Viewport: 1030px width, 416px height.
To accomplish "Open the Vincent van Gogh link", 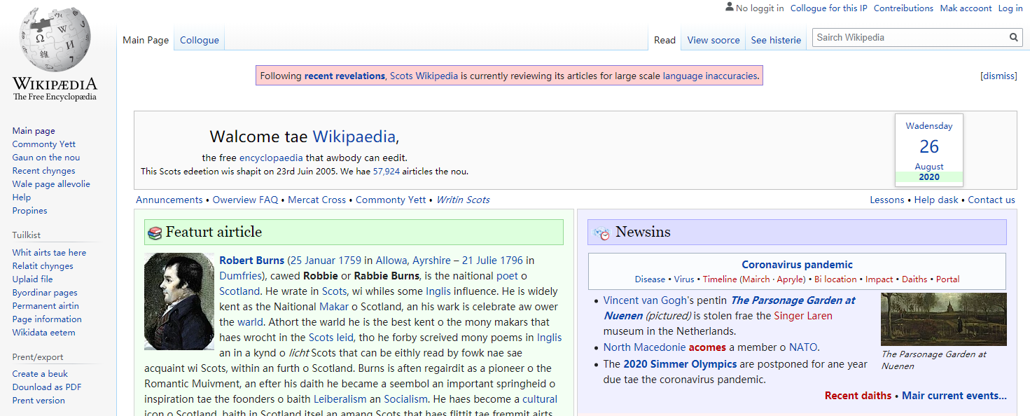I will point(646,300).
